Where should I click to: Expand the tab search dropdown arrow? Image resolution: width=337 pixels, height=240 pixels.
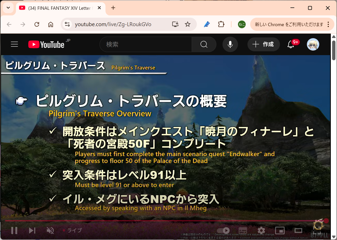click(x=8, y=8)
